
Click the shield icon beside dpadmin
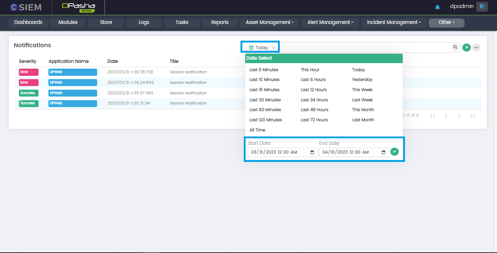coord(482,7)
